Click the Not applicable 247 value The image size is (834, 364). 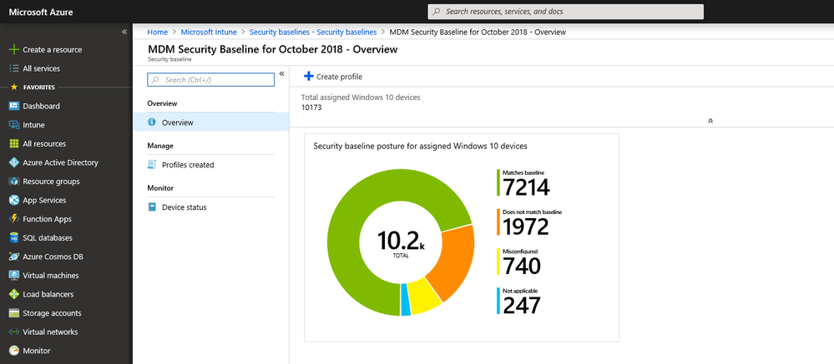[521, 305]
